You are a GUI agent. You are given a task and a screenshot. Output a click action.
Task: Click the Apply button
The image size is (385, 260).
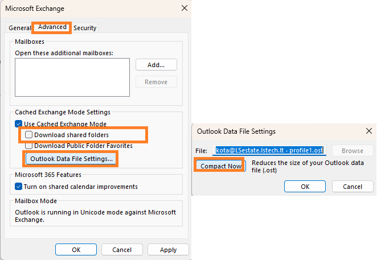[168, 250]
